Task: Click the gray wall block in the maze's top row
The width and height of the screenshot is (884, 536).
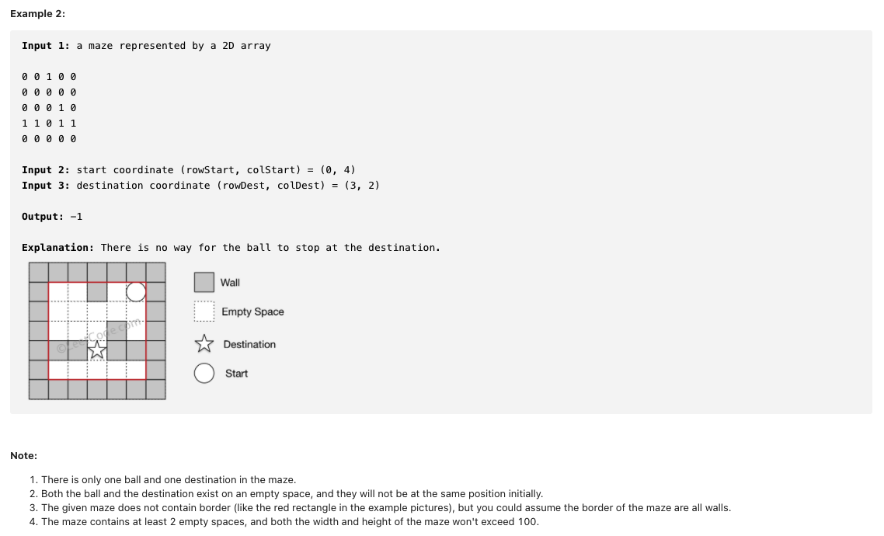Action: pyautogui.click(x=97, y=292)
